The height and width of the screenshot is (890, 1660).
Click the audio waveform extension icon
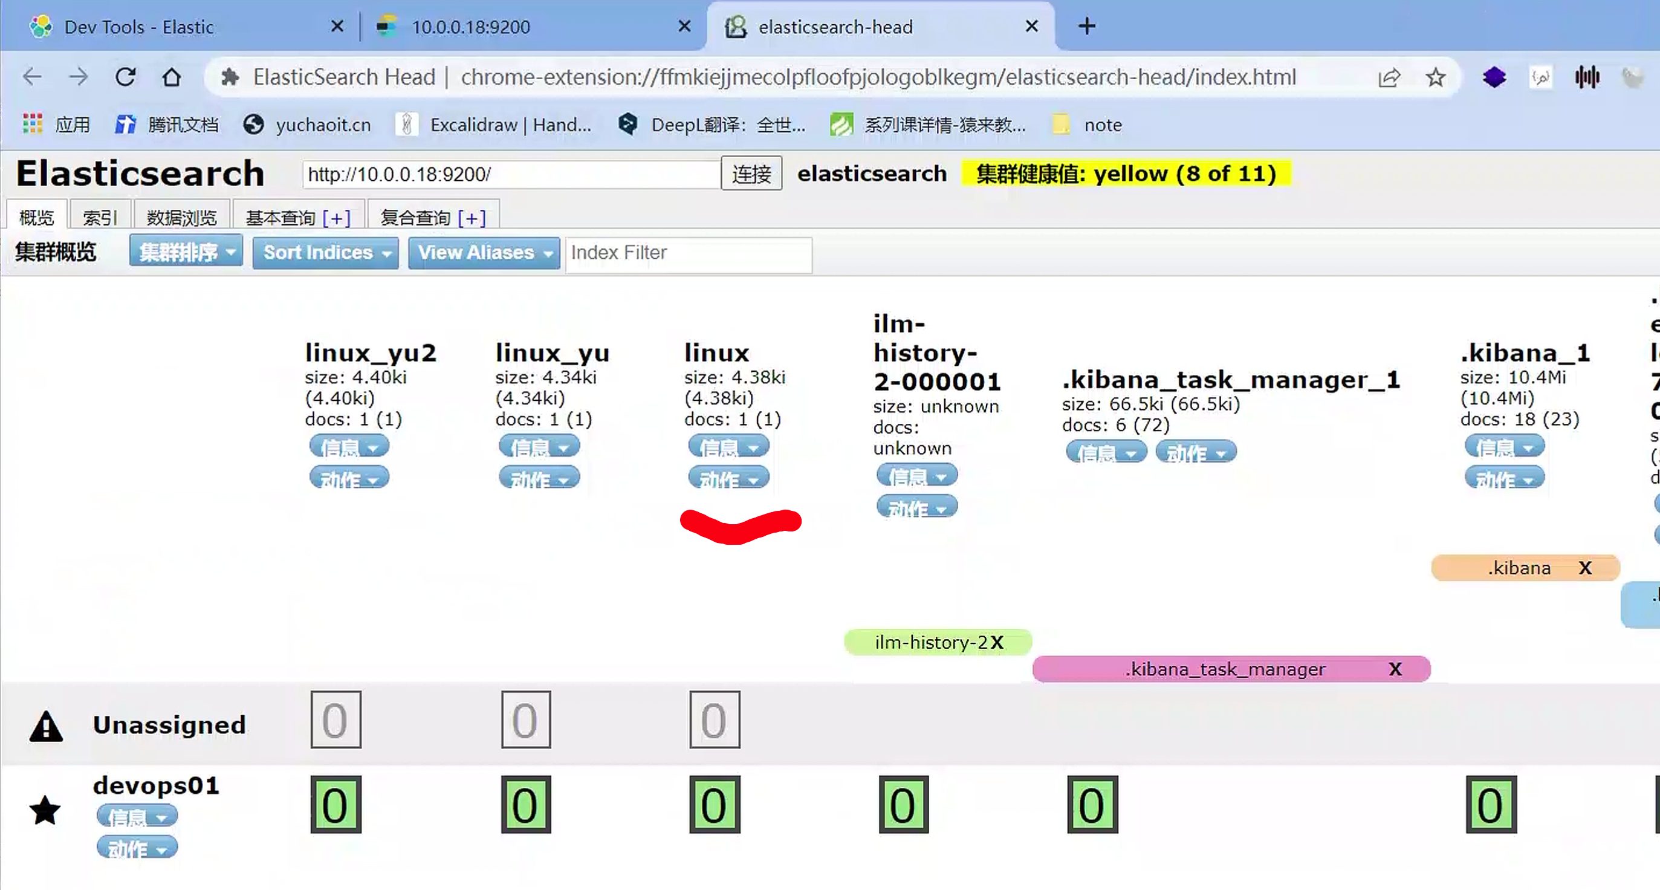tap(1586, 77)
